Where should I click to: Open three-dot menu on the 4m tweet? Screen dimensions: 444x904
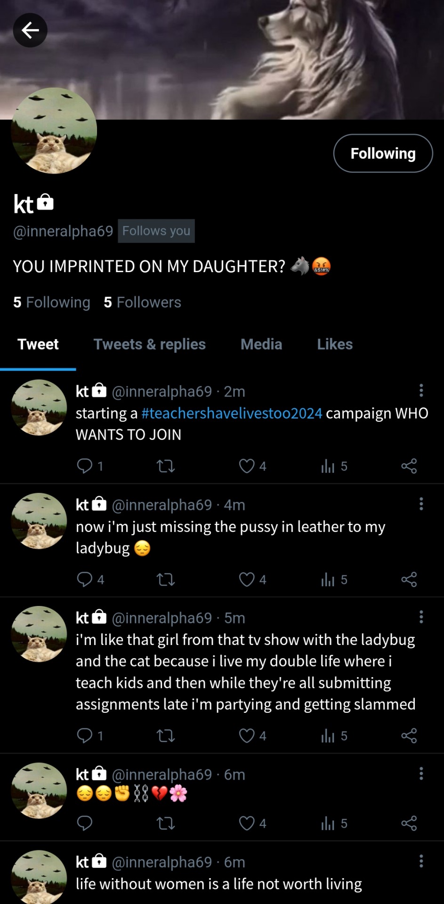421,504
